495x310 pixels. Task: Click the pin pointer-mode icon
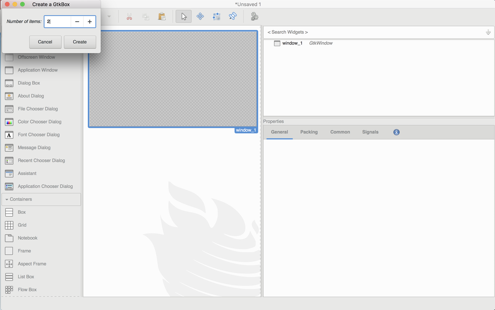232,16
